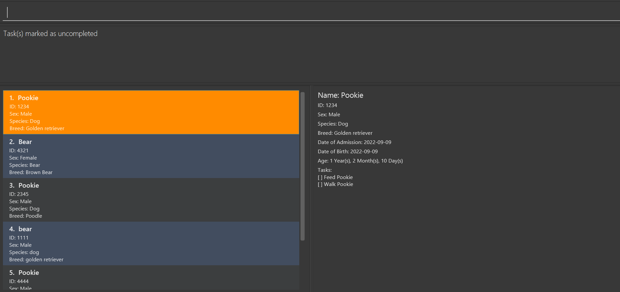Click the 'Tasks:' label in the details
Screen dimensions: 620x292
(325, 170)
